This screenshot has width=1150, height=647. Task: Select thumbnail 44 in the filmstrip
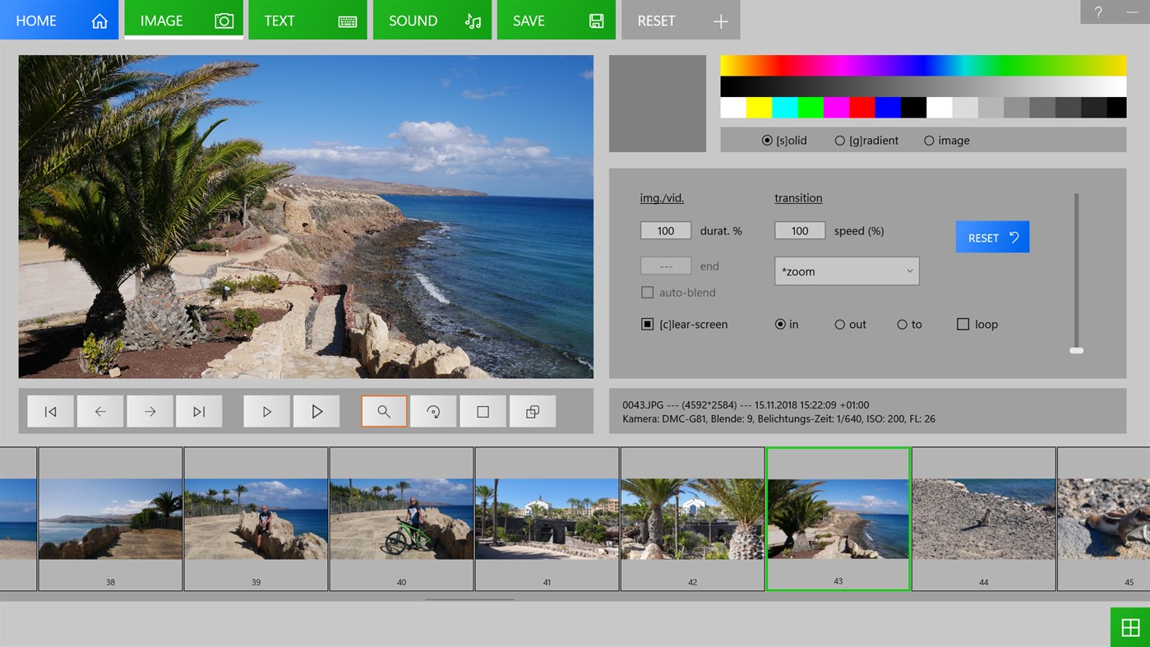point(983,518)
